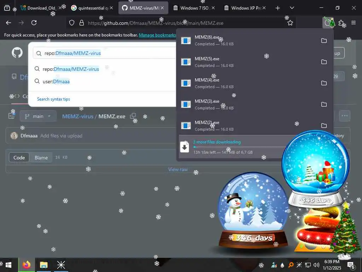Click the forward navigation arrow
This screenshot has width=362, height=272.
pyautogui.click(x=21, y=23)
